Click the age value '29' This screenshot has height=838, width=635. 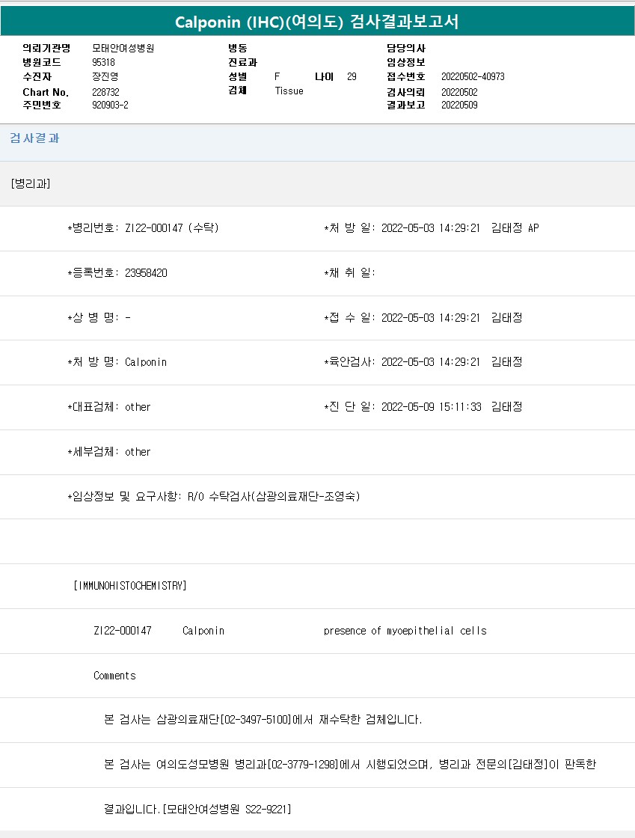tap(352, 77)
